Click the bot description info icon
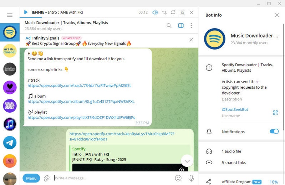This screenshot has width=285, height=185. pos(209,68)
